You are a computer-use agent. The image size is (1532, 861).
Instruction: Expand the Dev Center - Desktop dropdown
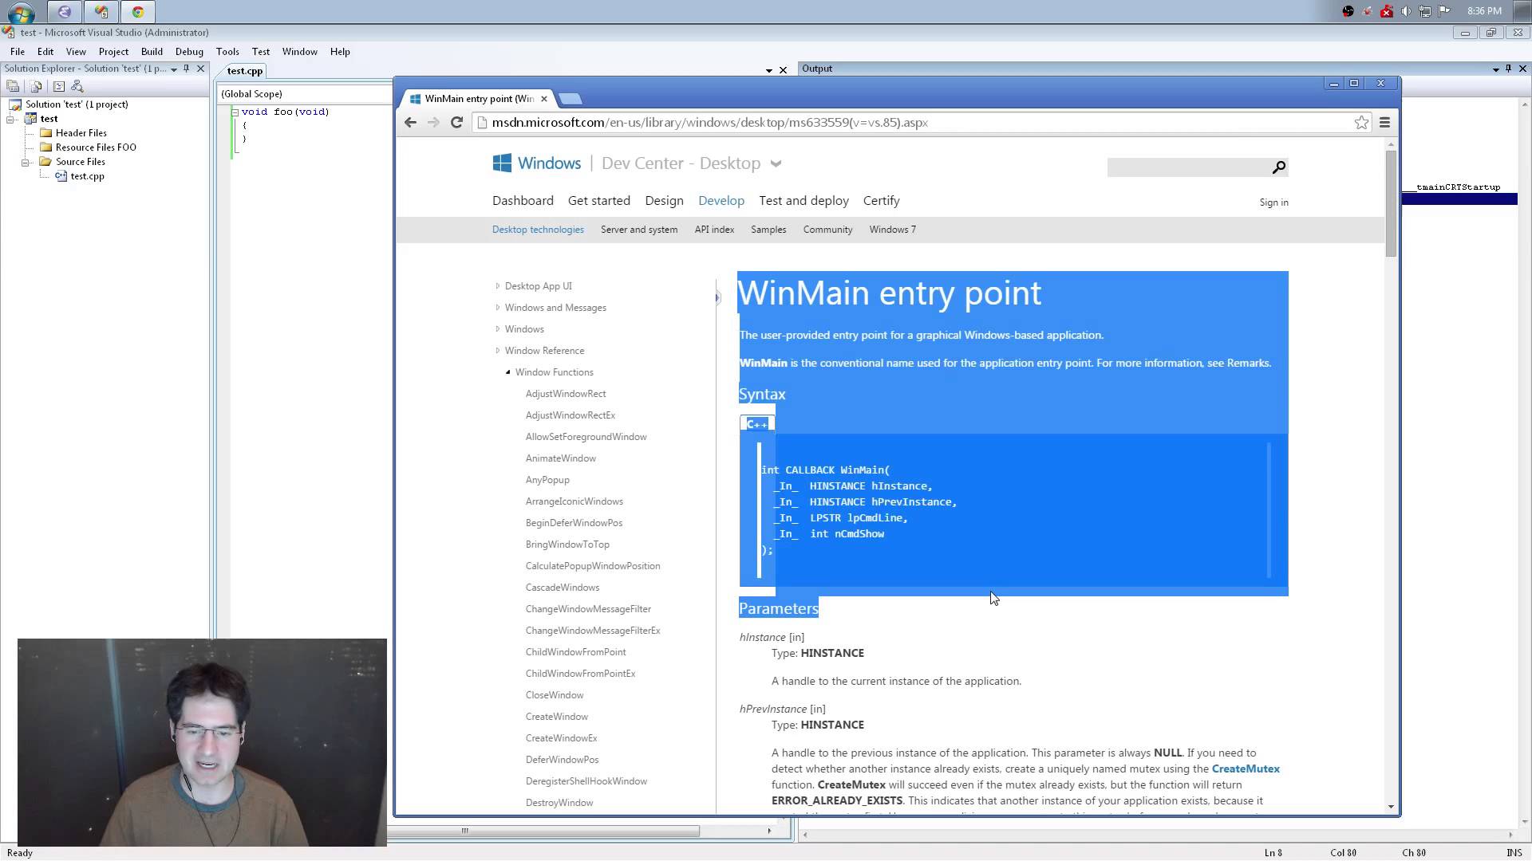(776, 164)
